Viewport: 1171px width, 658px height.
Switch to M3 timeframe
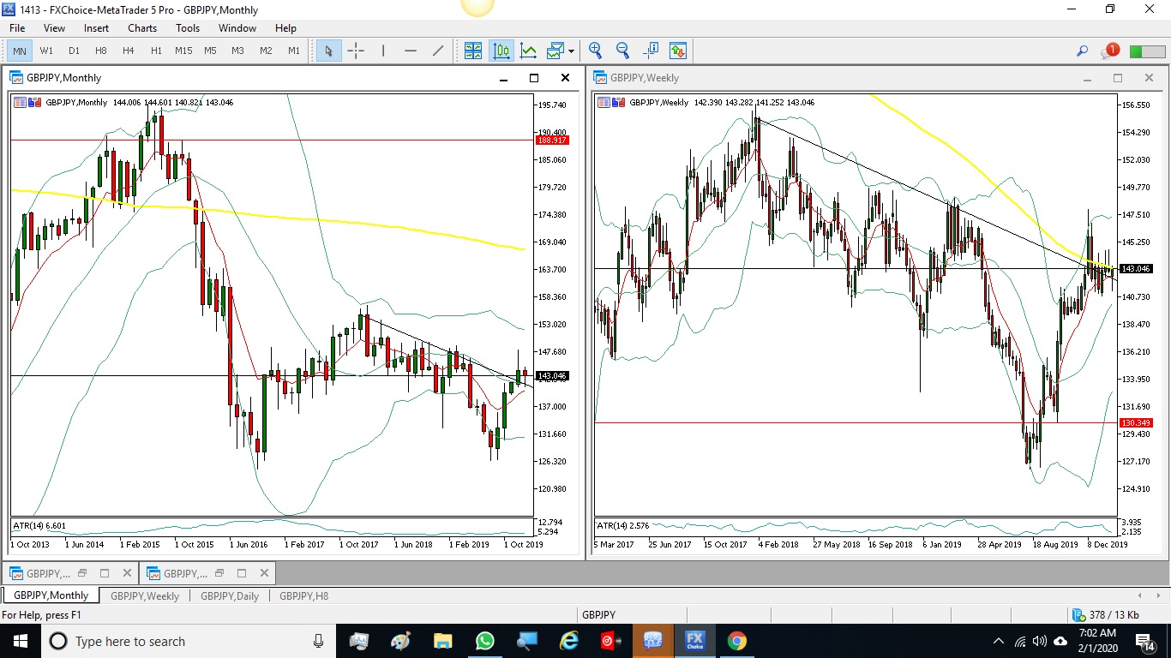pos(237,51)
